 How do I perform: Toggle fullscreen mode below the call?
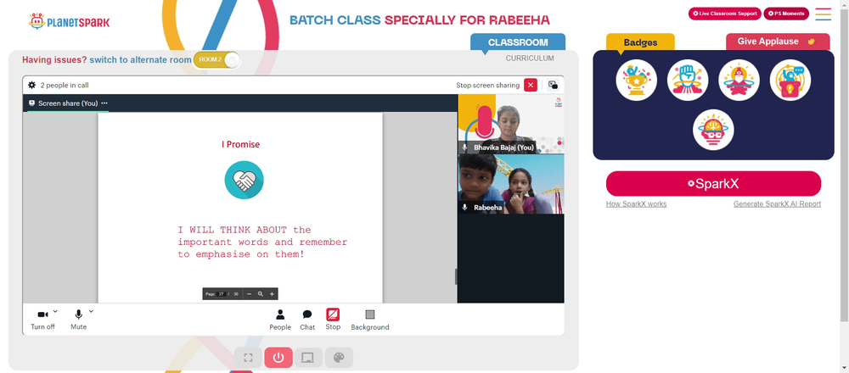pos(249,358)
